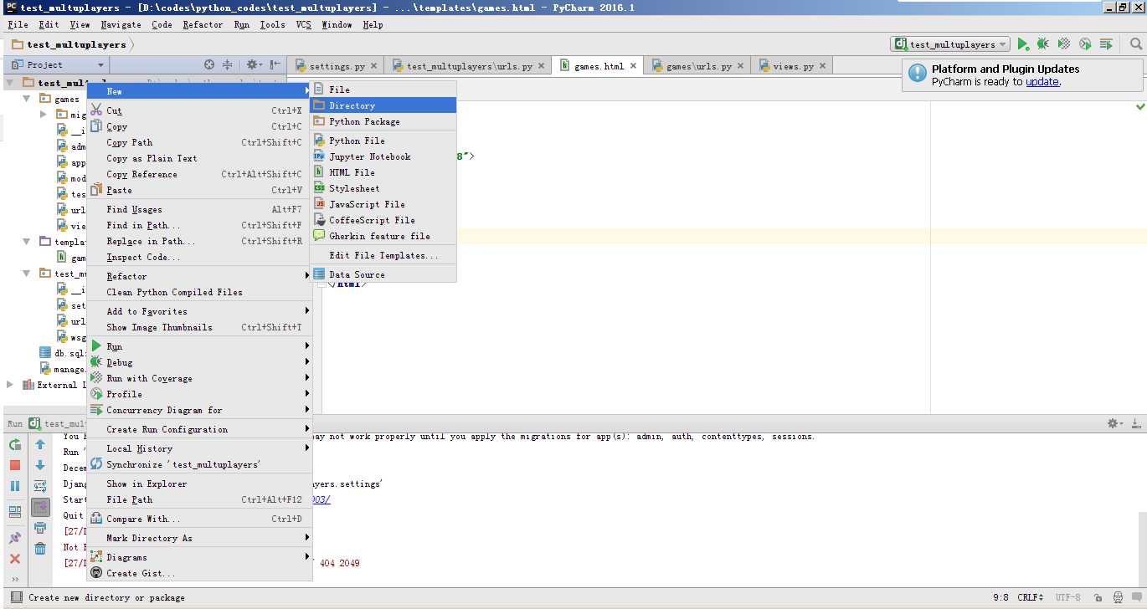Open CRLF line separator selector
This screenshot has width=1147, height=609.
click(x=1030, y=597)
